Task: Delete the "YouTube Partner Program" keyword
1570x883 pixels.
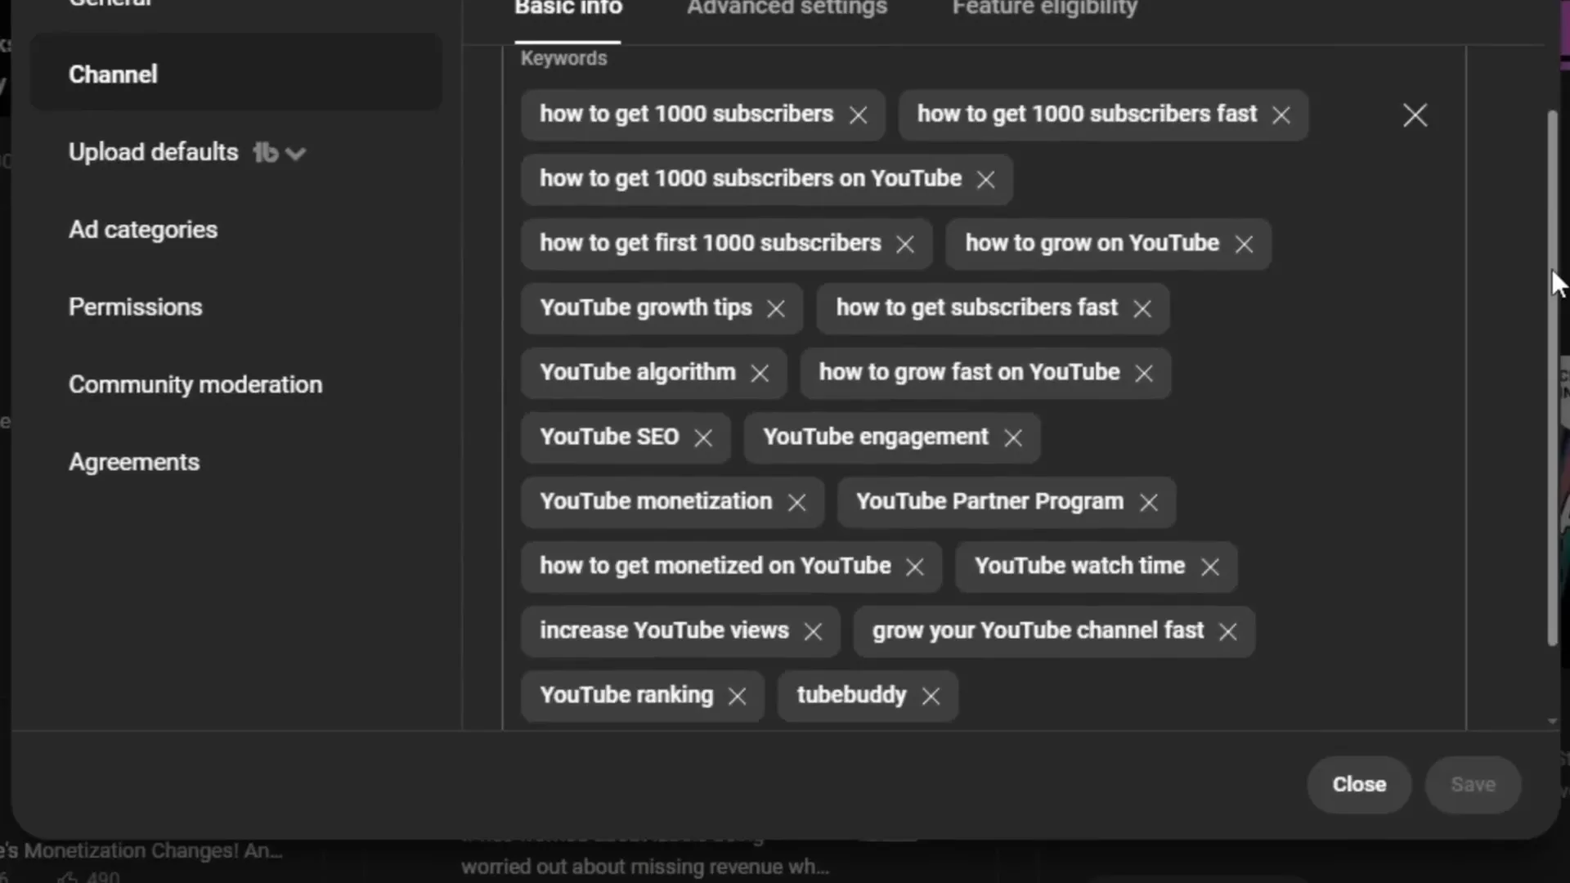Action: point(1149,502)
